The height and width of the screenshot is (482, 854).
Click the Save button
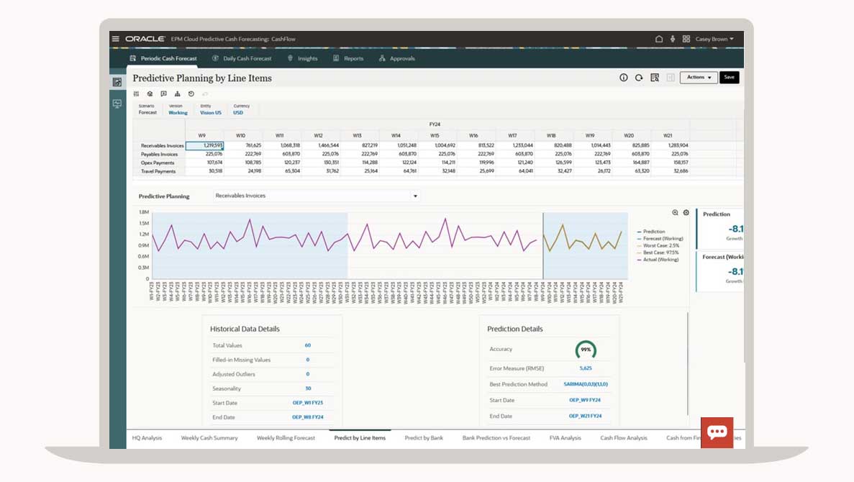[x=729, y=78]
